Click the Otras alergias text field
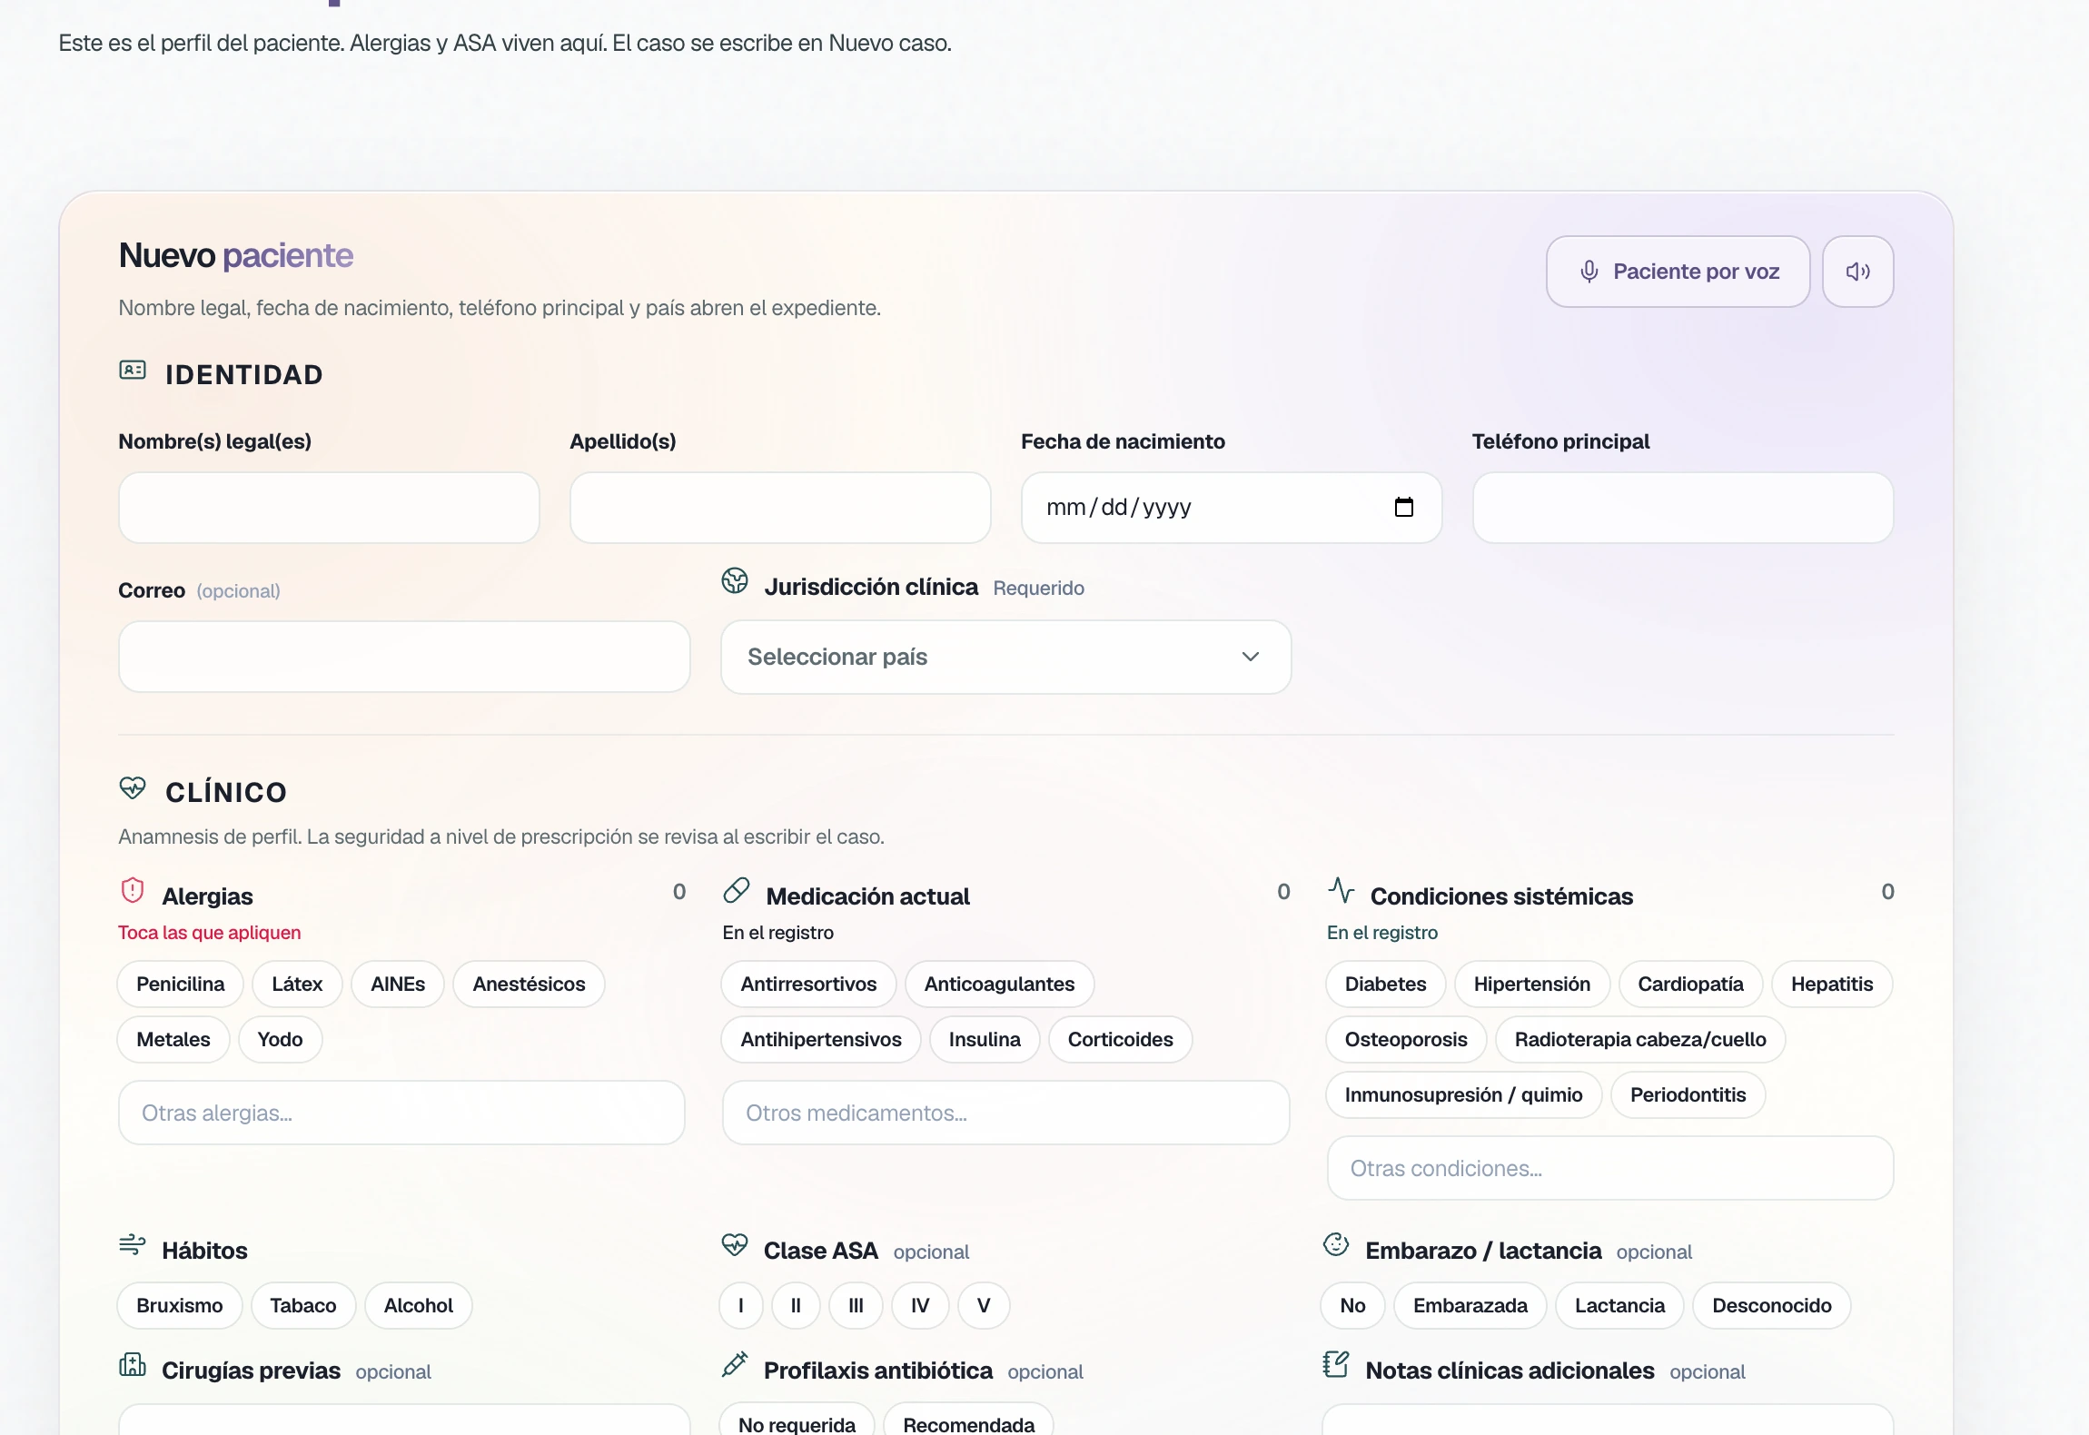This screenshot has width=2089, height=1435. click(401, 1113)
